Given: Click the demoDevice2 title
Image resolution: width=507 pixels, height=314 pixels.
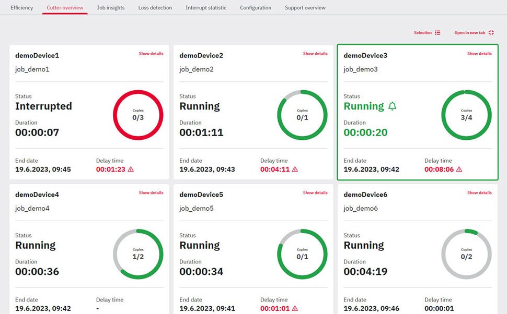Looking at the screenshot, I should click(201, 55).
